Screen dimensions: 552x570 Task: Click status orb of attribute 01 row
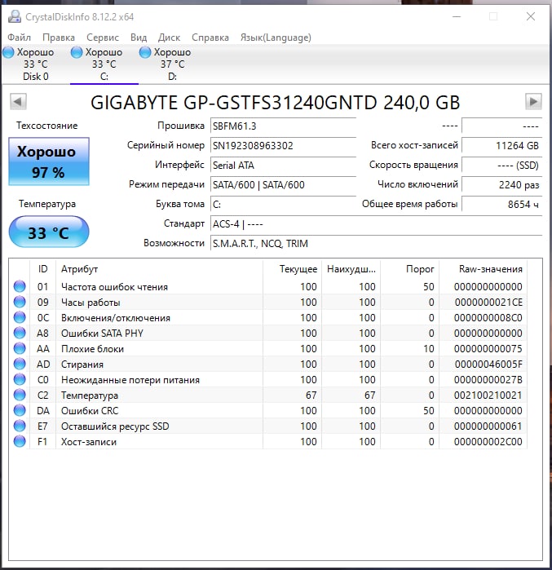[20, 286]
